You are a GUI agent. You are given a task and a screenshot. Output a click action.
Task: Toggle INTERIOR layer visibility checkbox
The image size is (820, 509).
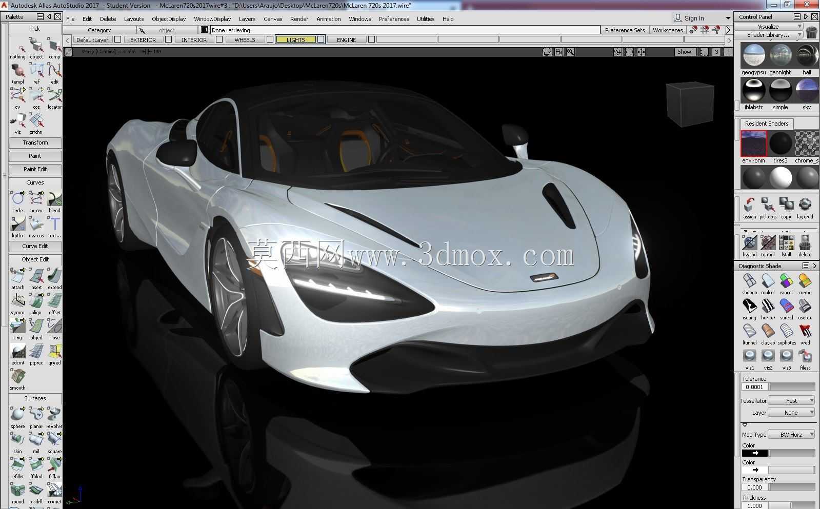219,39
